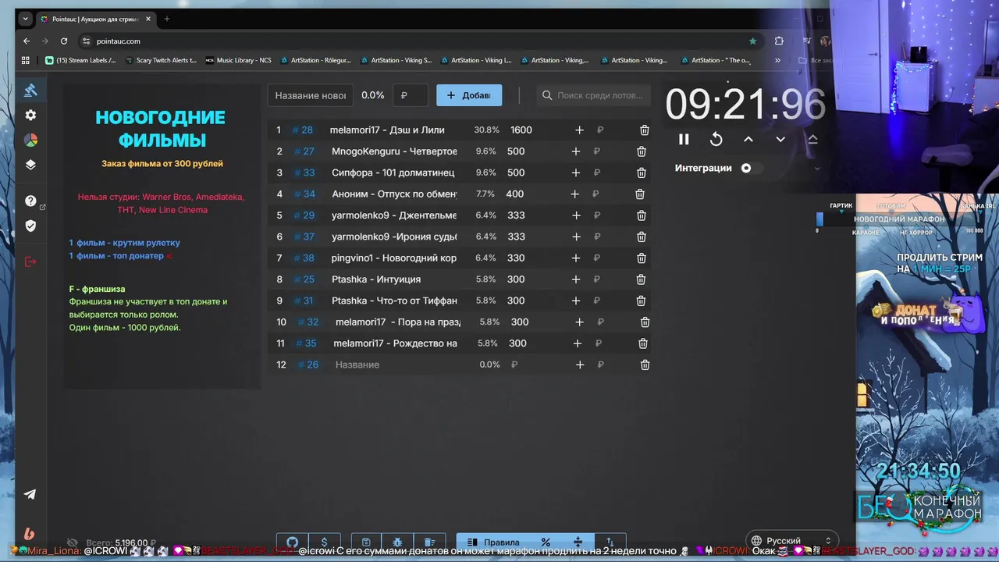Toggle the Интеграции switch

point(751,168)
